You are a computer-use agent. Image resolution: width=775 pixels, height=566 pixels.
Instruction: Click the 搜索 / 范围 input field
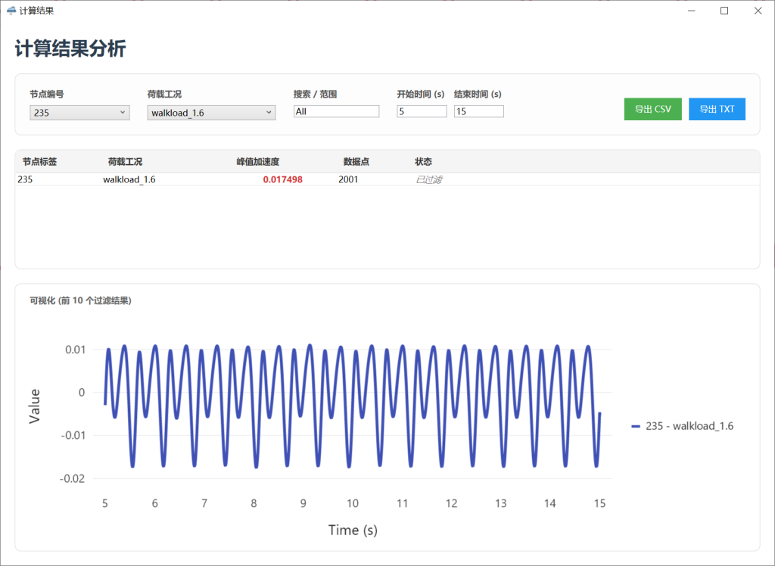(x=336, y=111)
